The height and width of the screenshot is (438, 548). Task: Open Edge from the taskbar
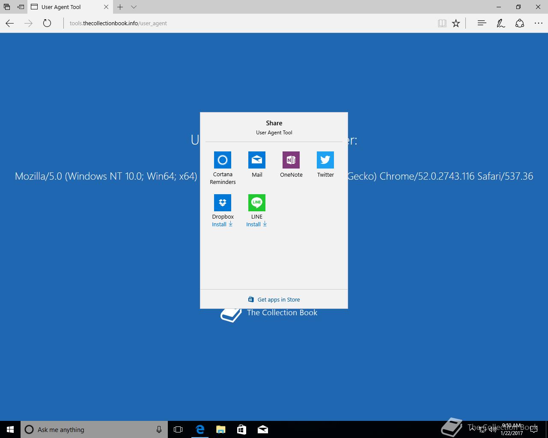(x=200, y=429)
